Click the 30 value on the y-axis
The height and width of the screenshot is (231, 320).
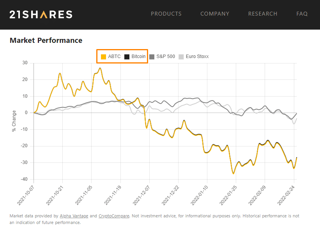(25, 63)
